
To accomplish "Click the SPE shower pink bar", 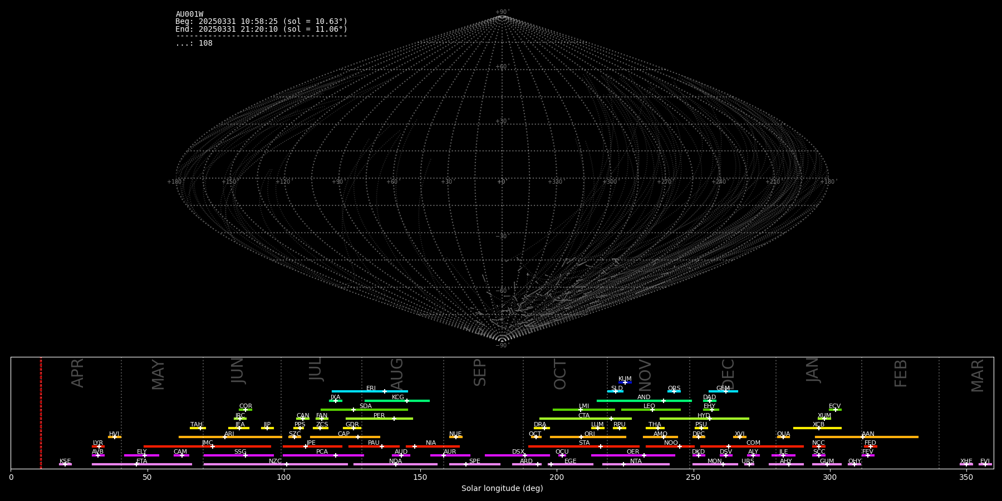I will [x=475, y=464].
